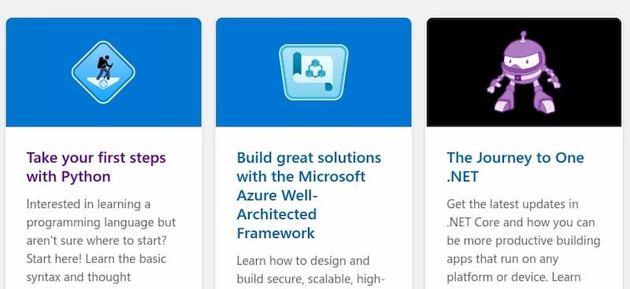Open 'The Journey to One .NET' title link
Screen dimensions: 630x289
tap(515, 167)
